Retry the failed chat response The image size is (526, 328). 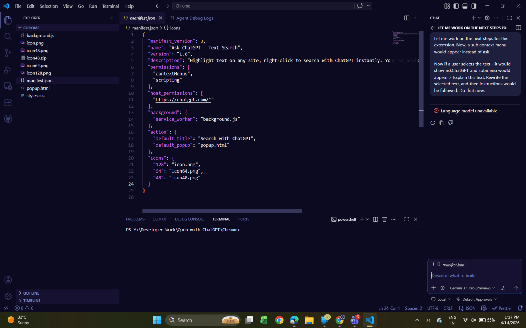(x=433, y=123)
